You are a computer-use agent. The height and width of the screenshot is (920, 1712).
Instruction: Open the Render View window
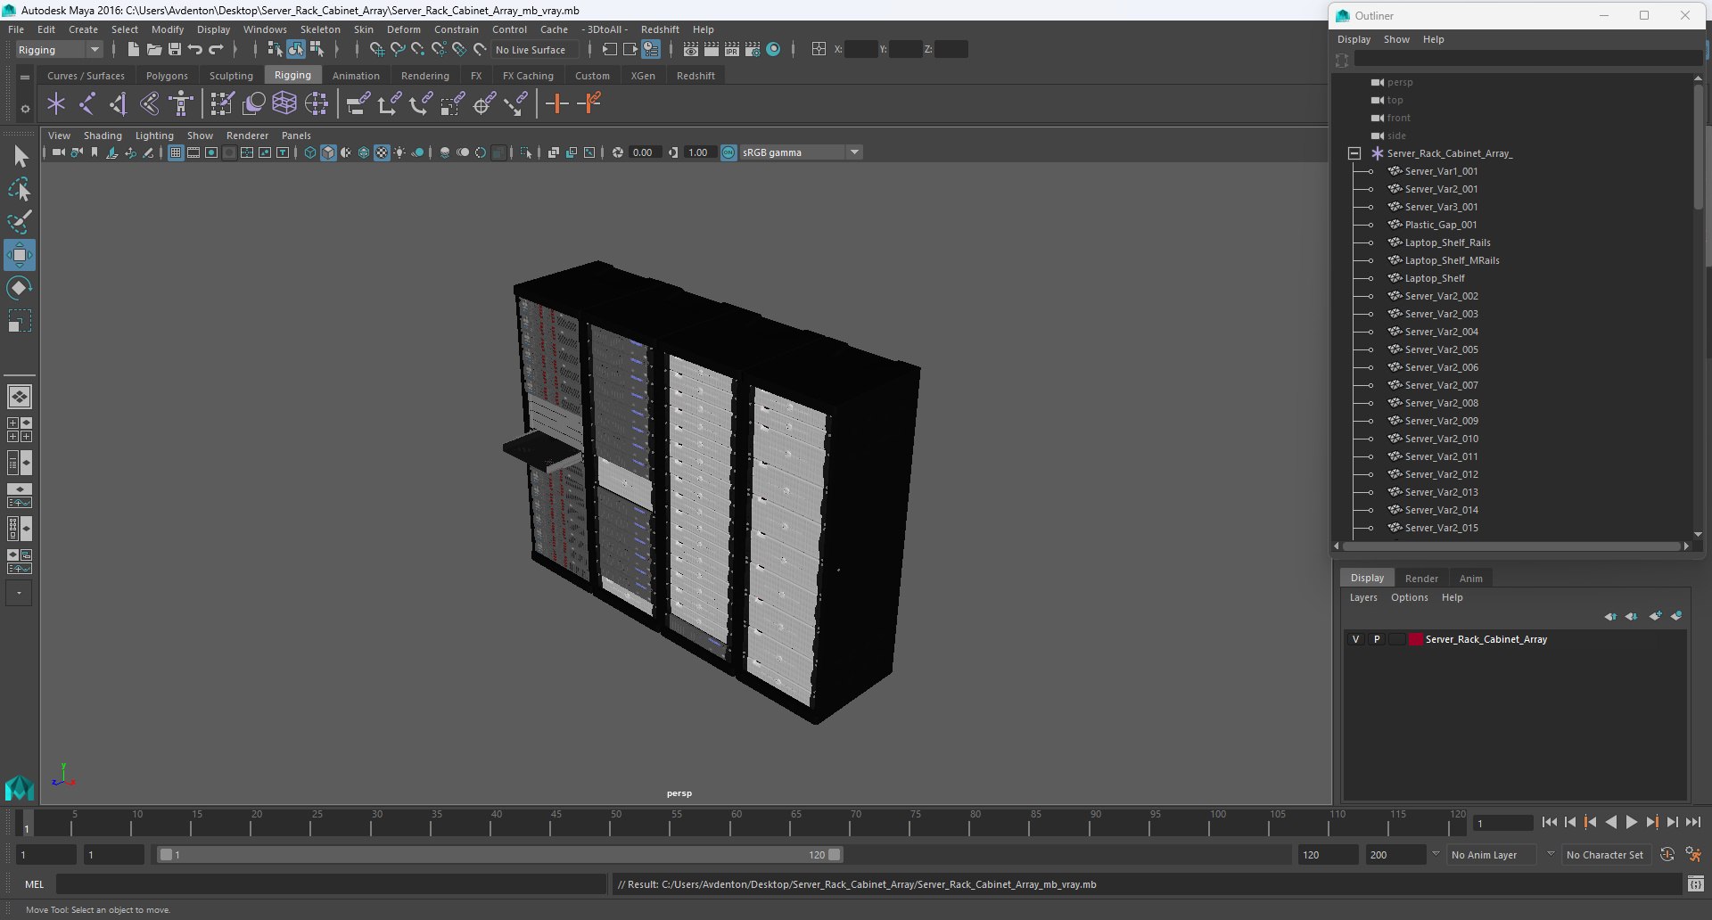click(x=690, y=50)
